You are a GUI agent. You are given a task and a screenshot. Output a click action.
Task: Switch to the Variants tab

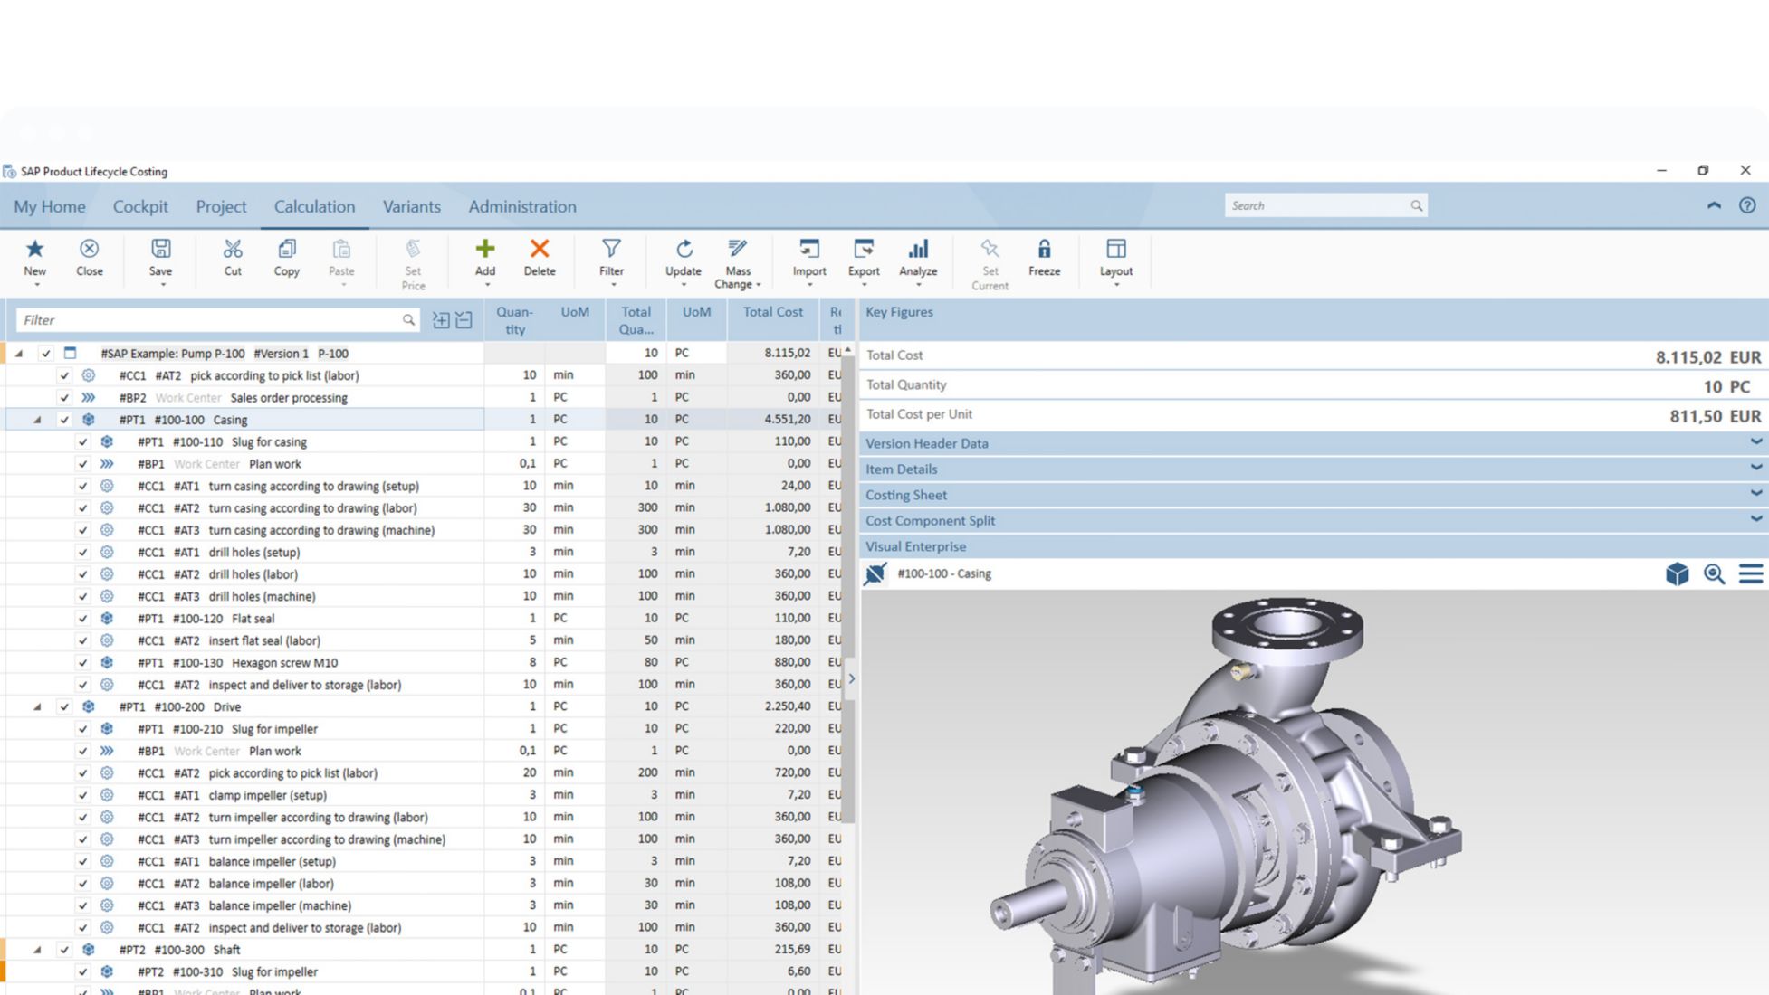coord(412,206)
